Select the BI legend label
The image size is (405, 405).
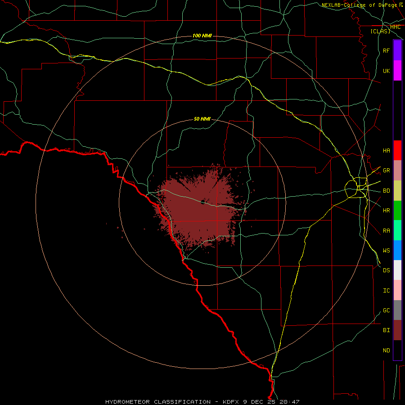(x=386, y=330)
